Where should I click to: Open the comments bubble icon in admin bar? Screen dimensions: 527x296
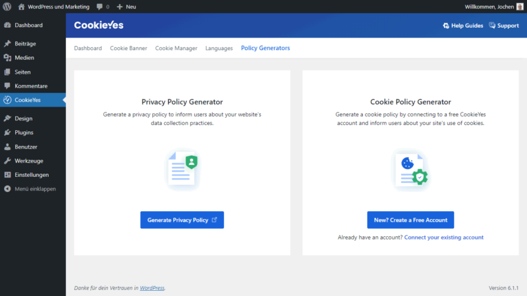(x=99, y=7)
